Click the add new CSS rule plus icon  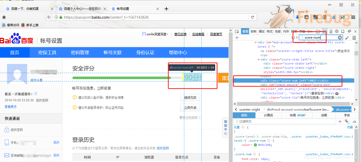(x=340, y=121)
